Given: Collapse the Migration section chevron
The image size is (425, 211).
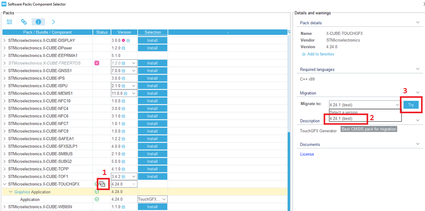Looking at the screenshot, I should click(x=418, y=93).
